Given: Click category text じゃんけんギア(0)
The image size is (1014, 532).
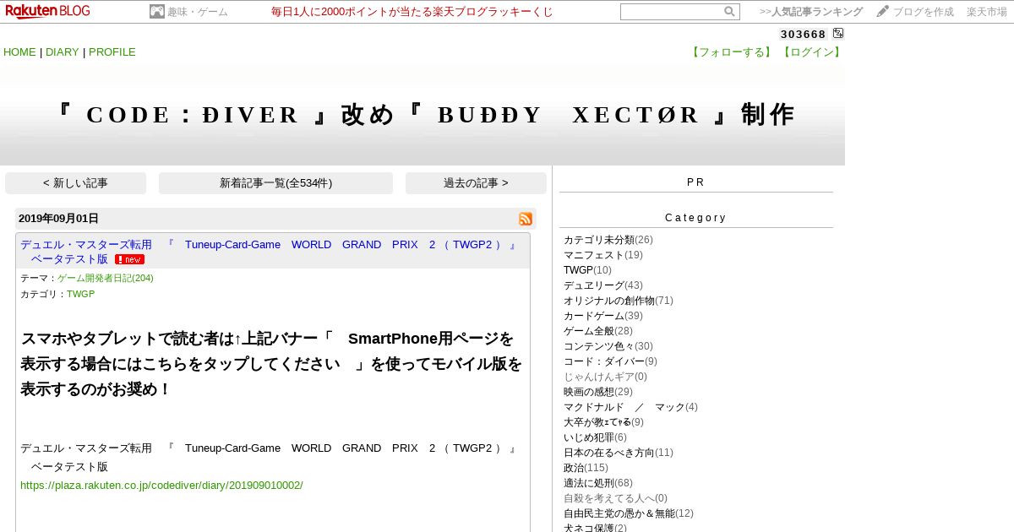Looking at the screenshot, I should coord(605,377).
